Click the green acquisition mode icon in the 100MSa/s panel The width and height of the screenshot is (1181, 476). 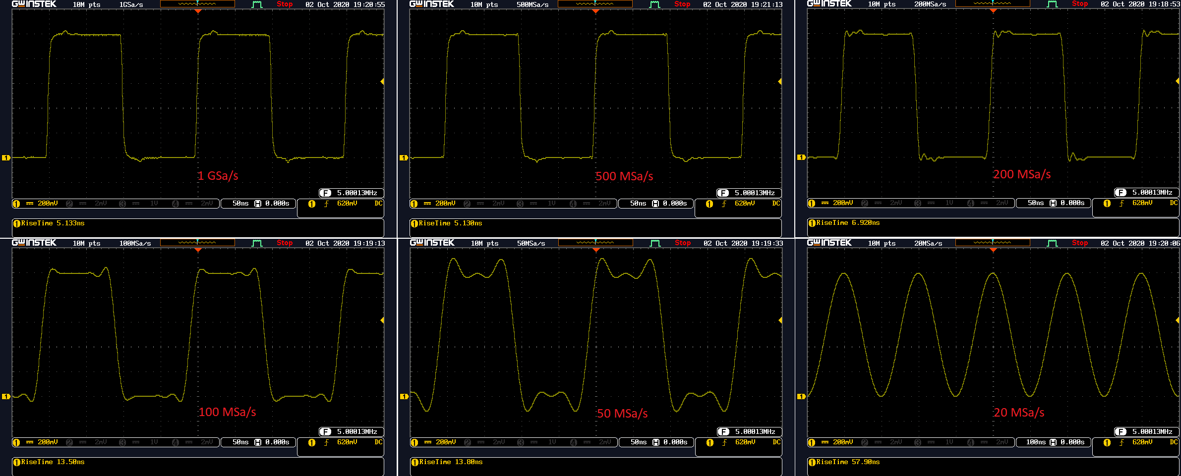point(257,243)
